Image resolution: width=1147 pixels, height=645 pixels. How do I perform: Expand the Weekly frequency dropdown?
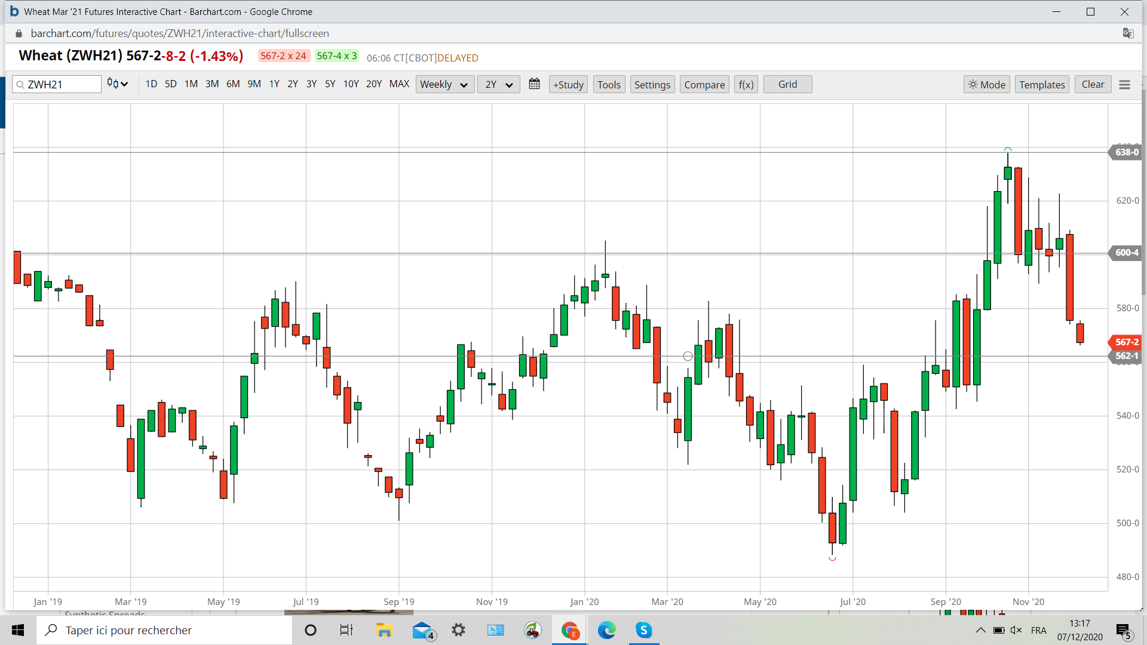point(444,85)
